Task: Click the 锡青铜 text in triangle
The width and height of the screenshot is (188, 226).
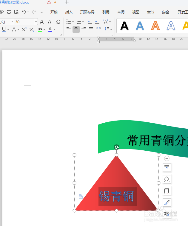Action: (x=116, y=196)
